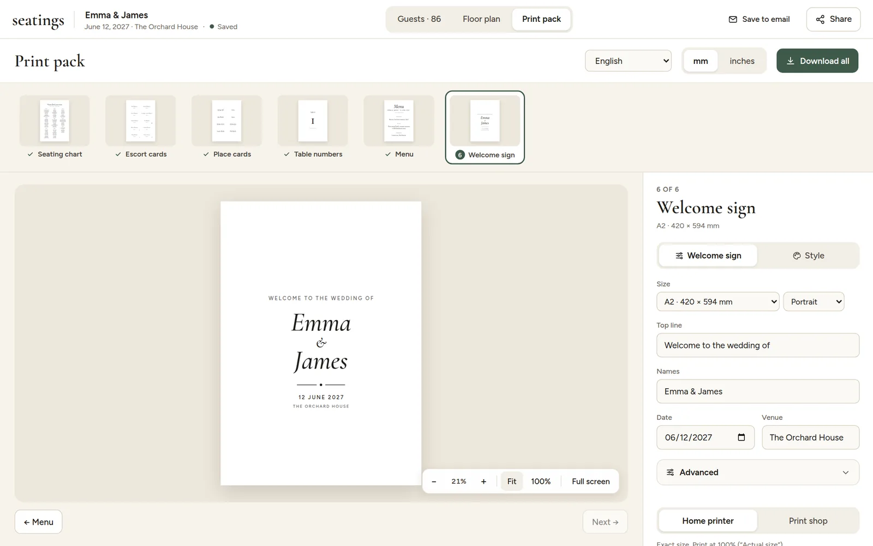Set zoom to 100%
Viewport: 873px width, 546px height.
(541, 482)
